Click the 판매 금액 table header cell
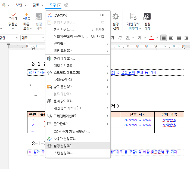The height and width of the screenshot is (169, 190). [169, 114]
